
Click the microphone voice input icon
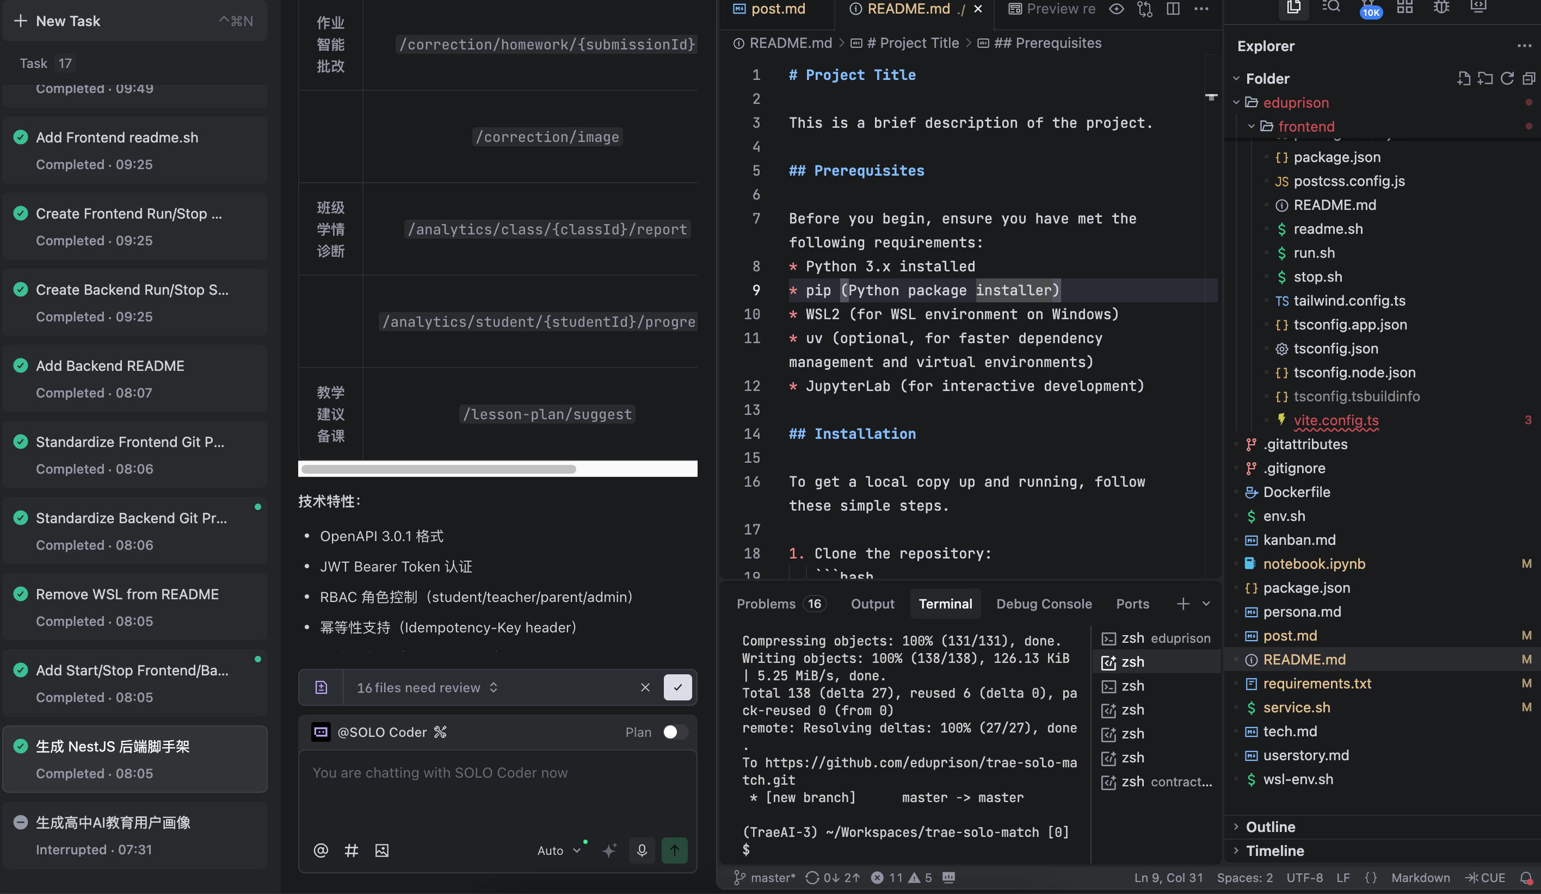[x=642, y=850]
